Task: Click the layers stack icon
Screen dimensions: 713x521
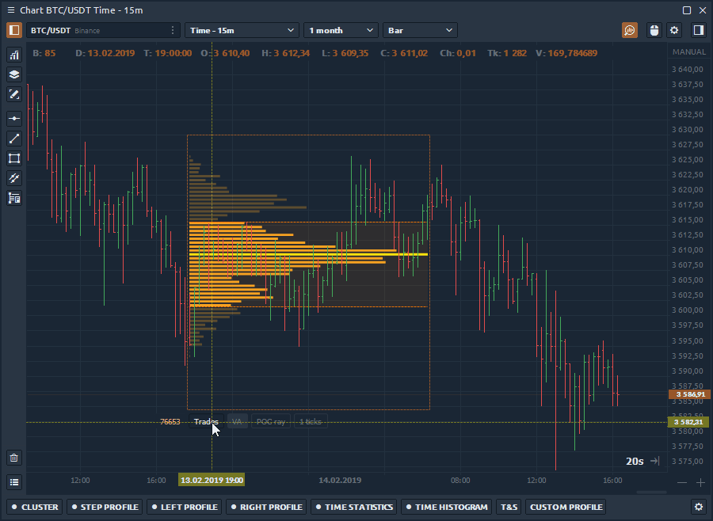Action: click(13, 74)
